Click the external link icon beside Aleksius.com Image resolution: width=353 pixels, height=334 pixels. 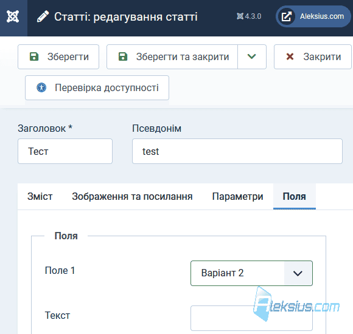(x=287, y=16)
